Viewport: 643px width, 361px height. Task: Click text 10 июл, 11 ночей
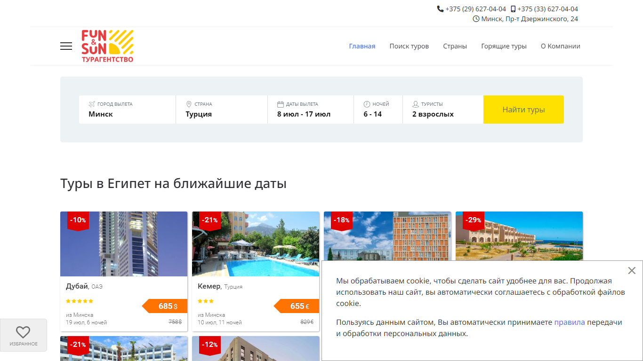[x=220, y=322]
